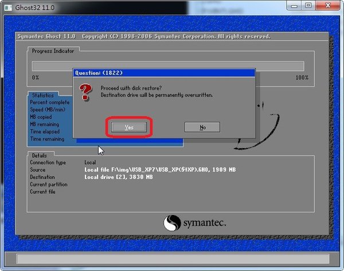Click the Speed (MB/min) label

48,109
